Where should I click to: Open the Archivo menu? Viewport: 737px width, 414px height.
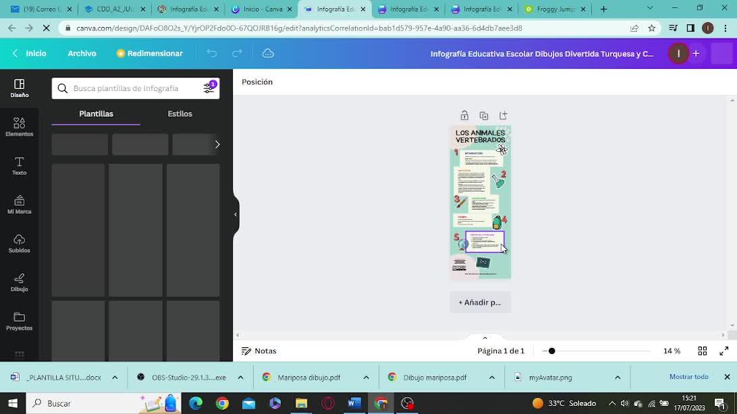click(x=82, y=53)
